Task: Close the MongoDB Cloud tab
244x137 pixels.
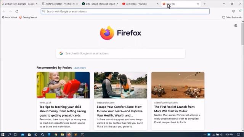Action: (117, 4)
